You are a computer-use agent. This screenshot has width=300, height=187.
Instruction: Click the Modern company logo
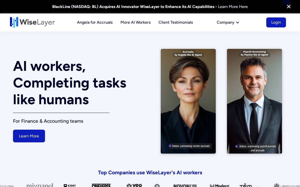click(x=219, y=186)
